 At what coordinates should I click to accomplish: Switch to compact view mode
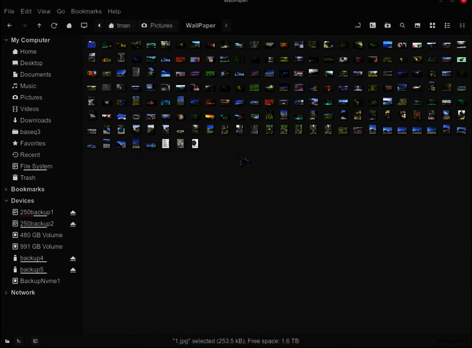(462, 26)
